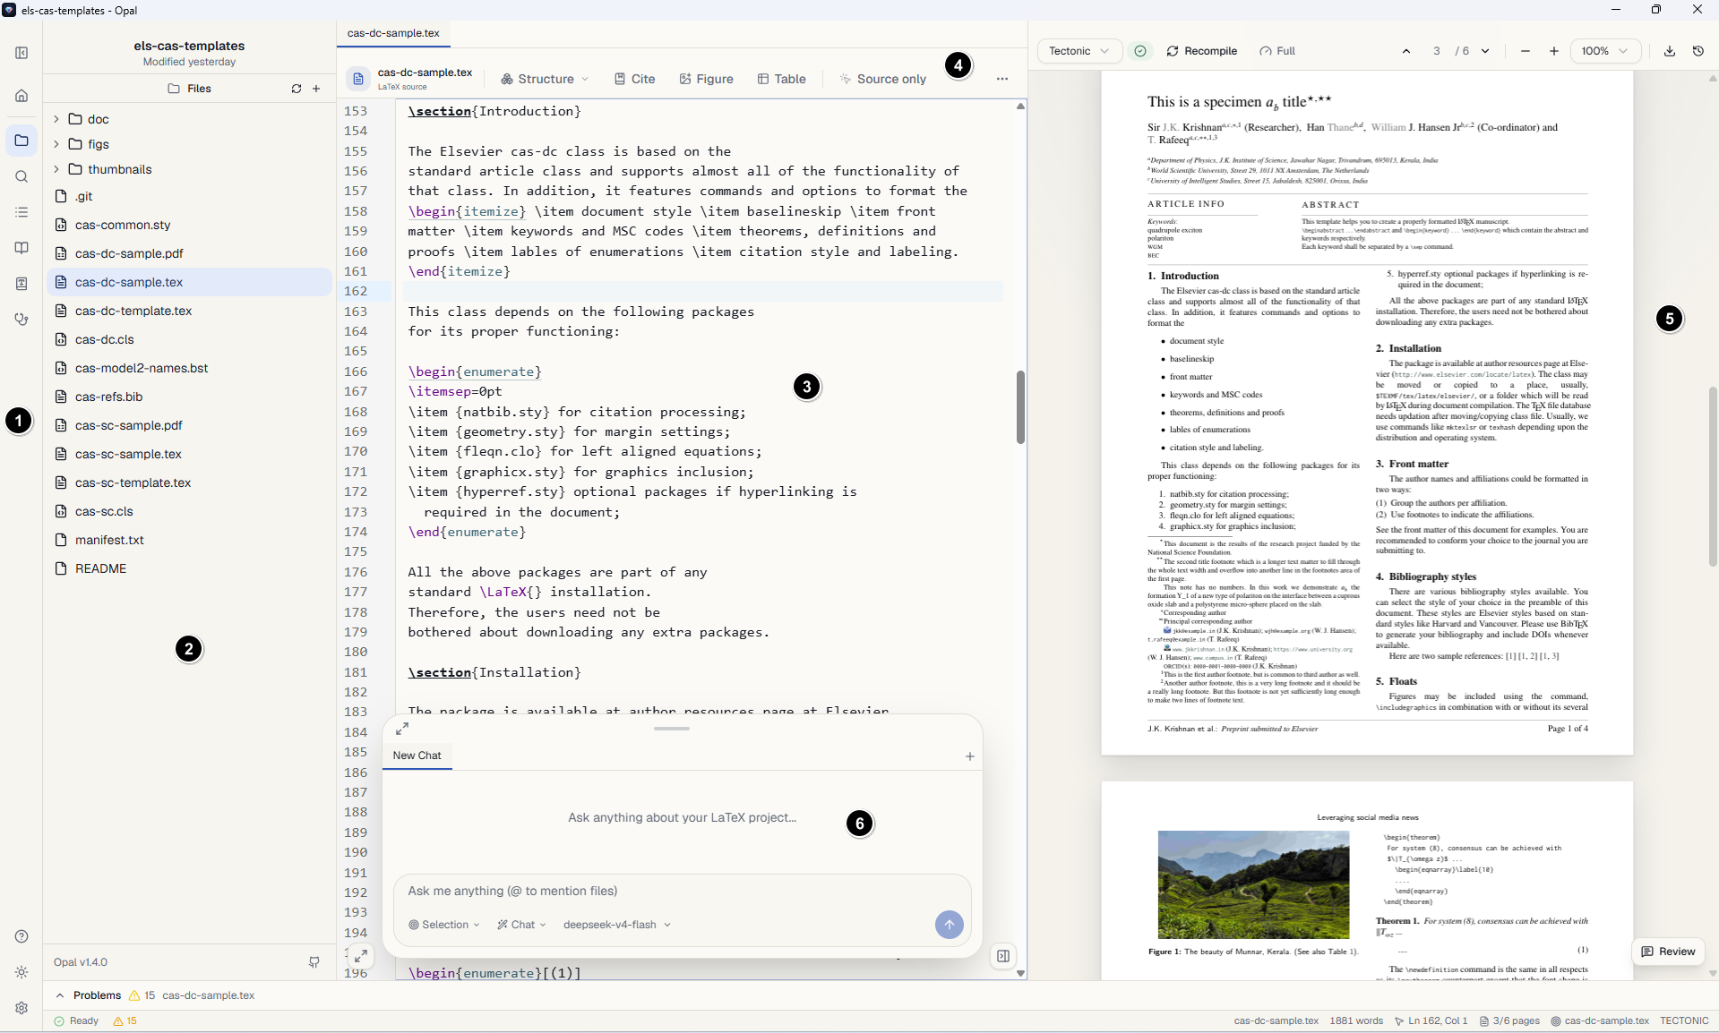Image resolution: width=1719 pixels, height=1033 pixels.
Task: Open cas-refs.bib file
Action: tap(188, 397)
